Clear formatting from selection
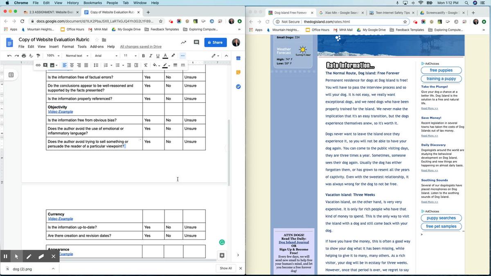This screenshot has width=491, height=276. click(146, 65)
